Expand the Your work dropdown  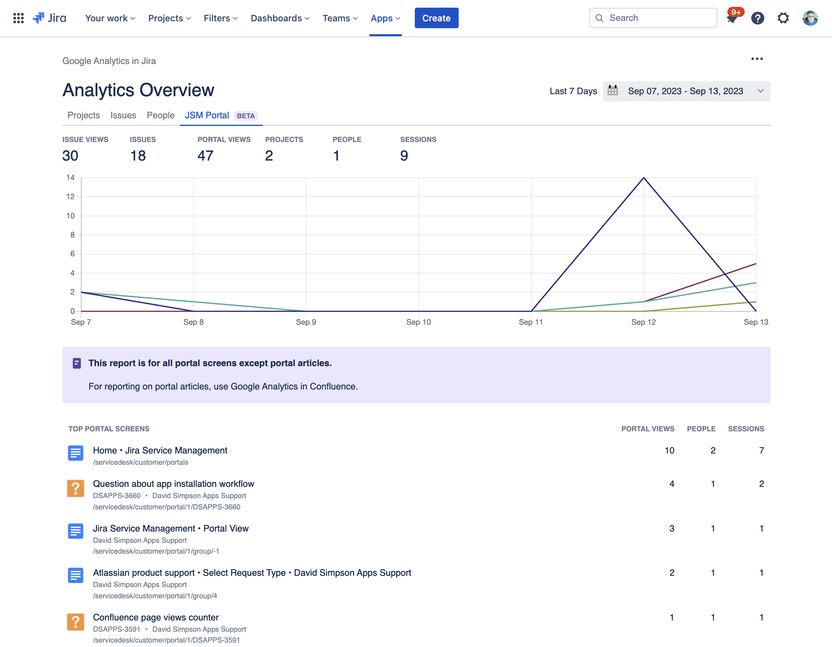[110, 18]
